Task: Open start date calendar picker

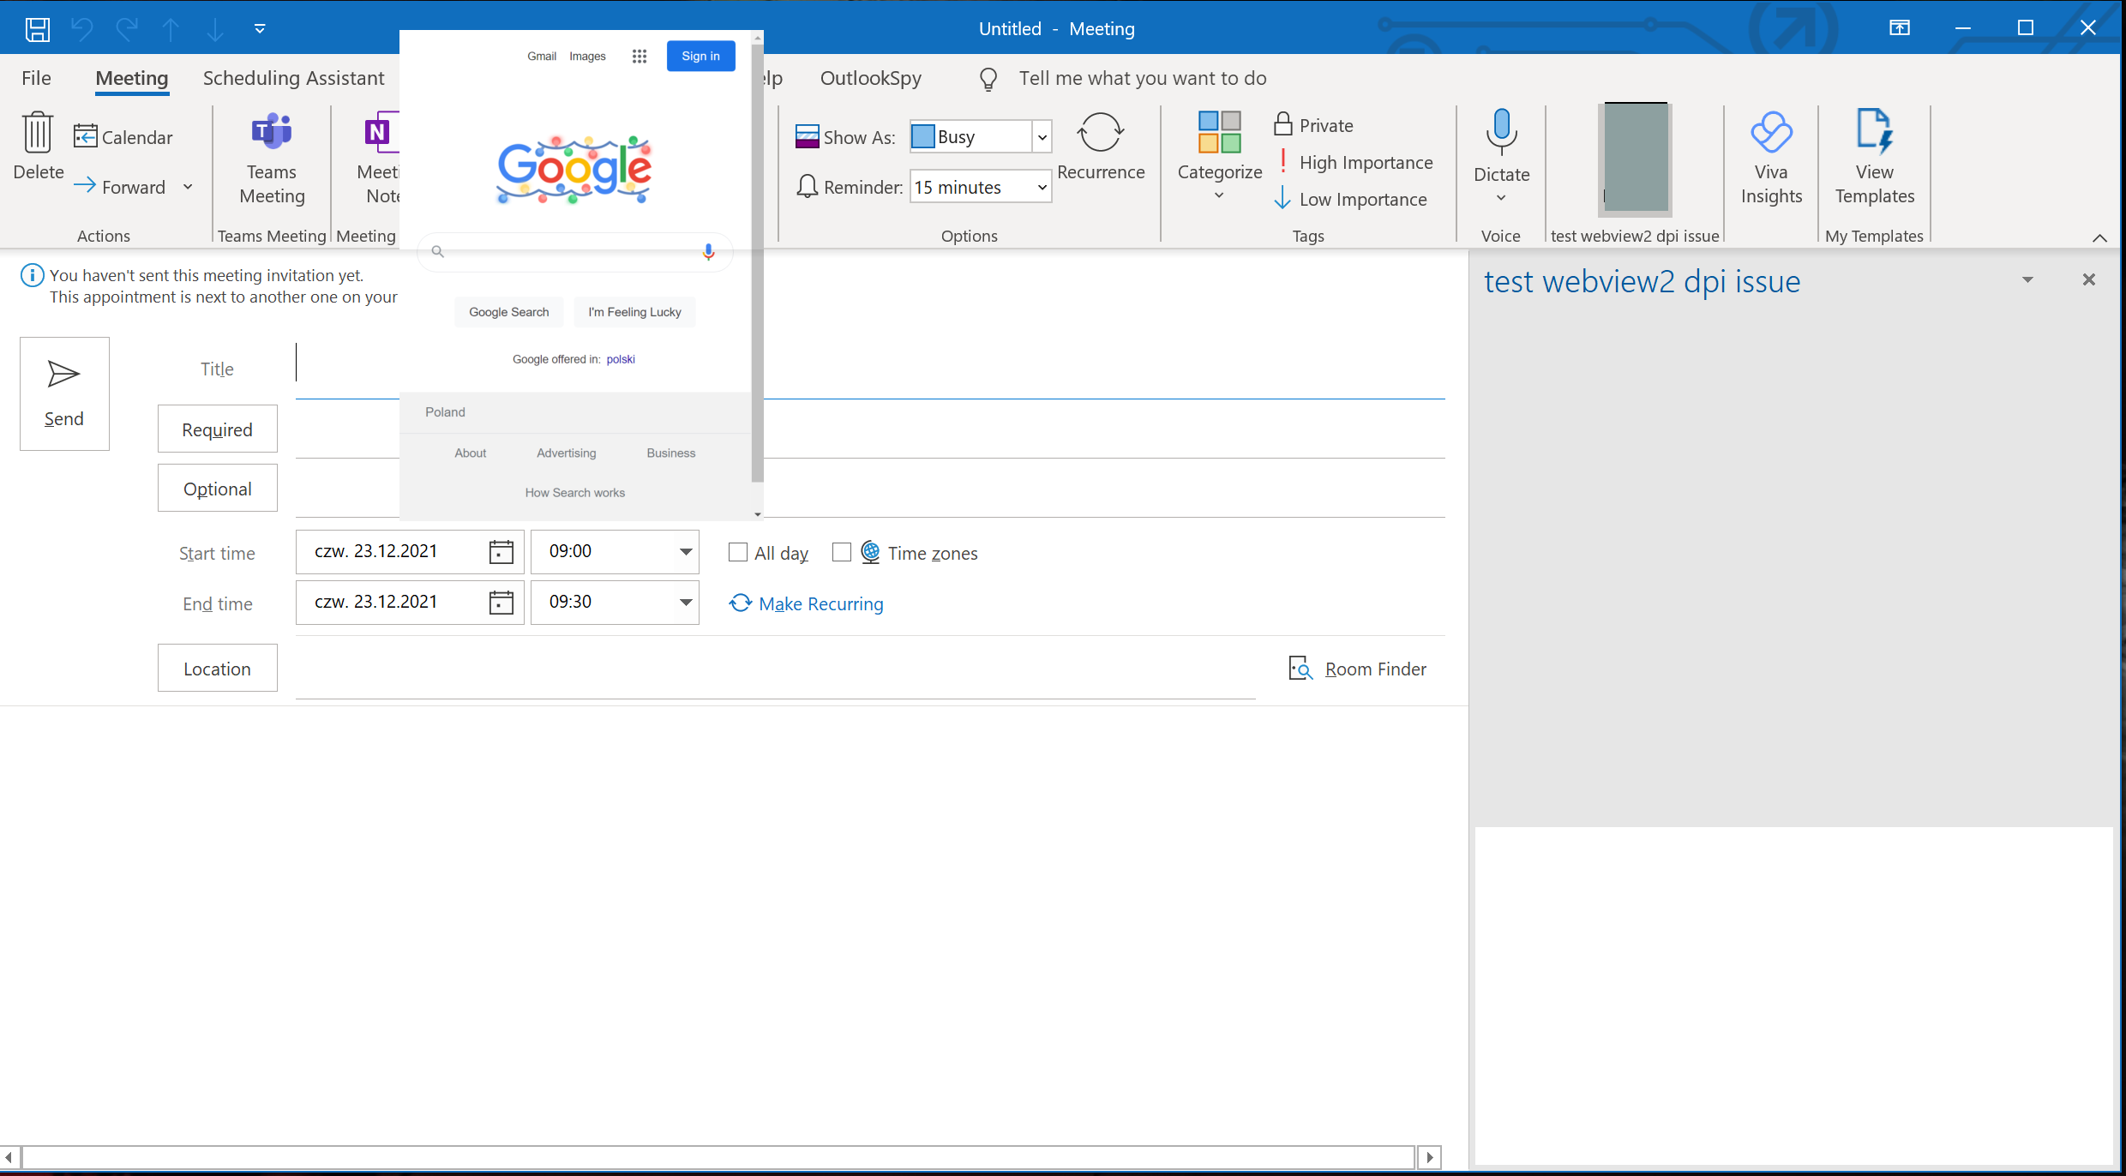Action: point(501,552)
